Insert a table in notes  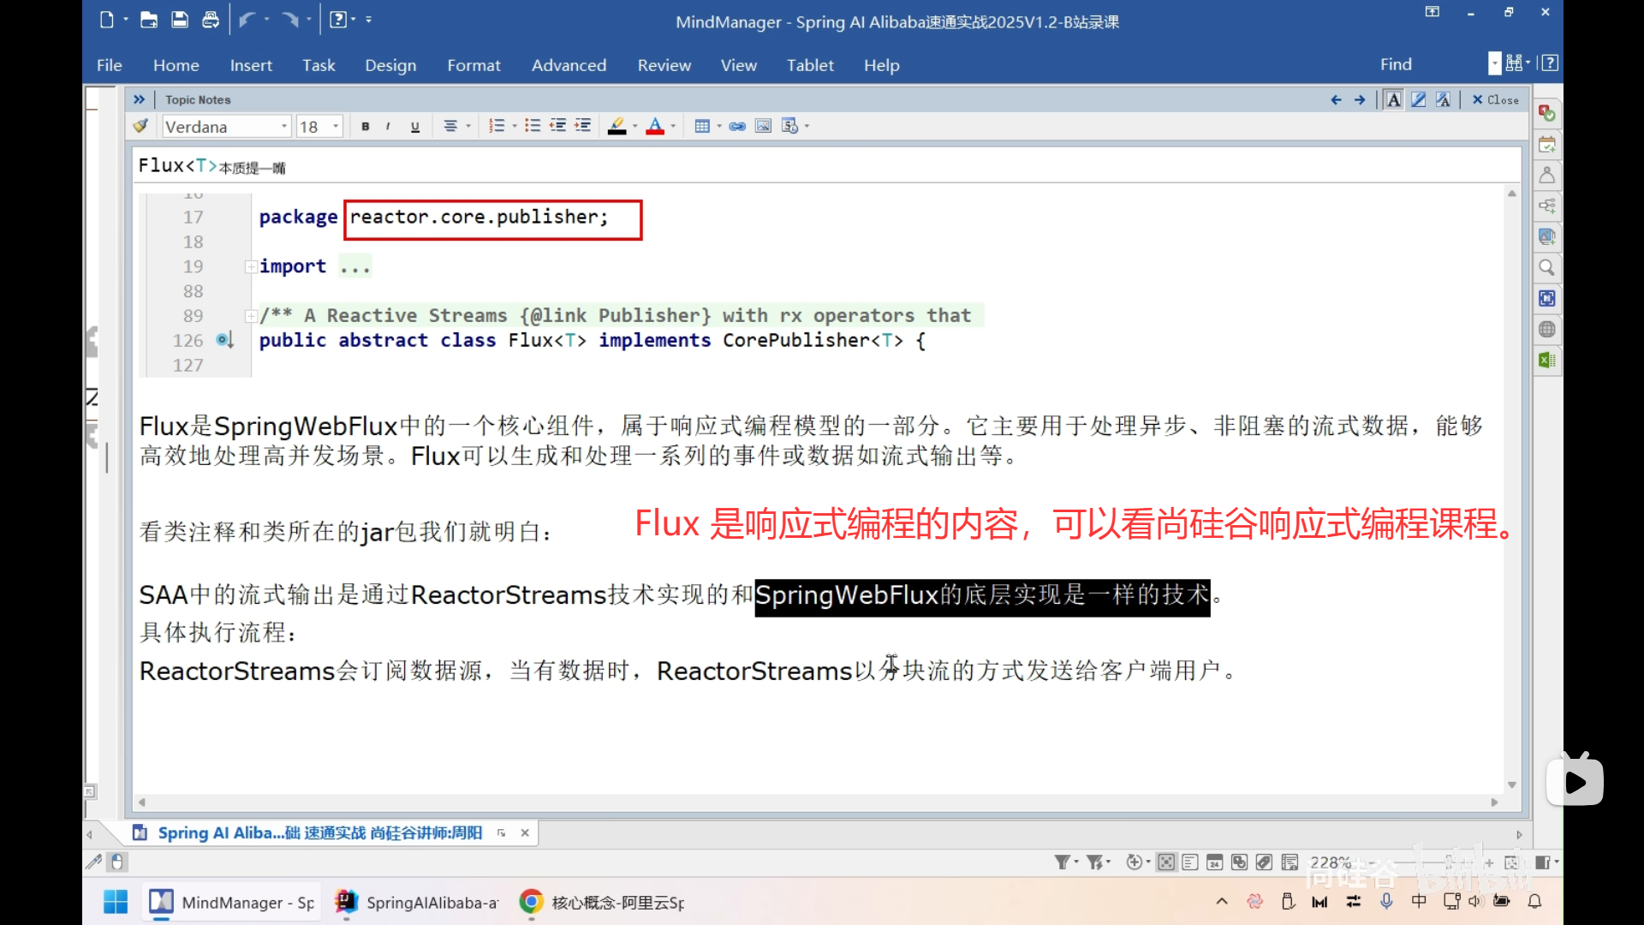702,127
